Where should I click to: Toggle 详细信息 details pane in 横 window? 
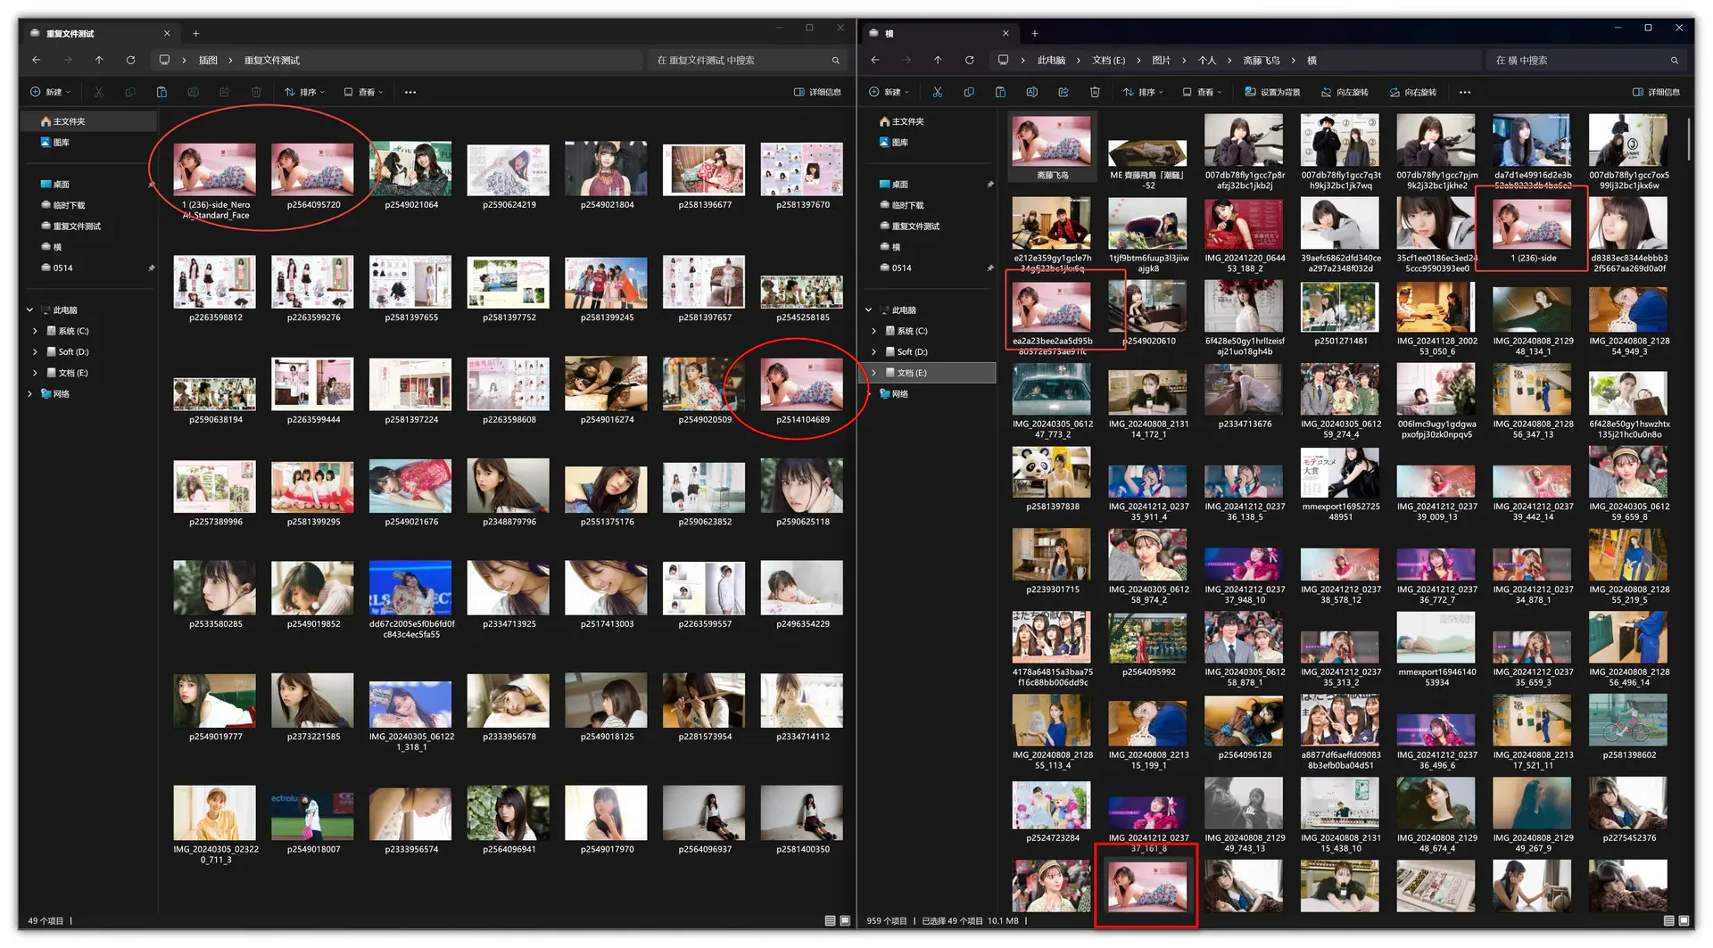(1657, 92)
